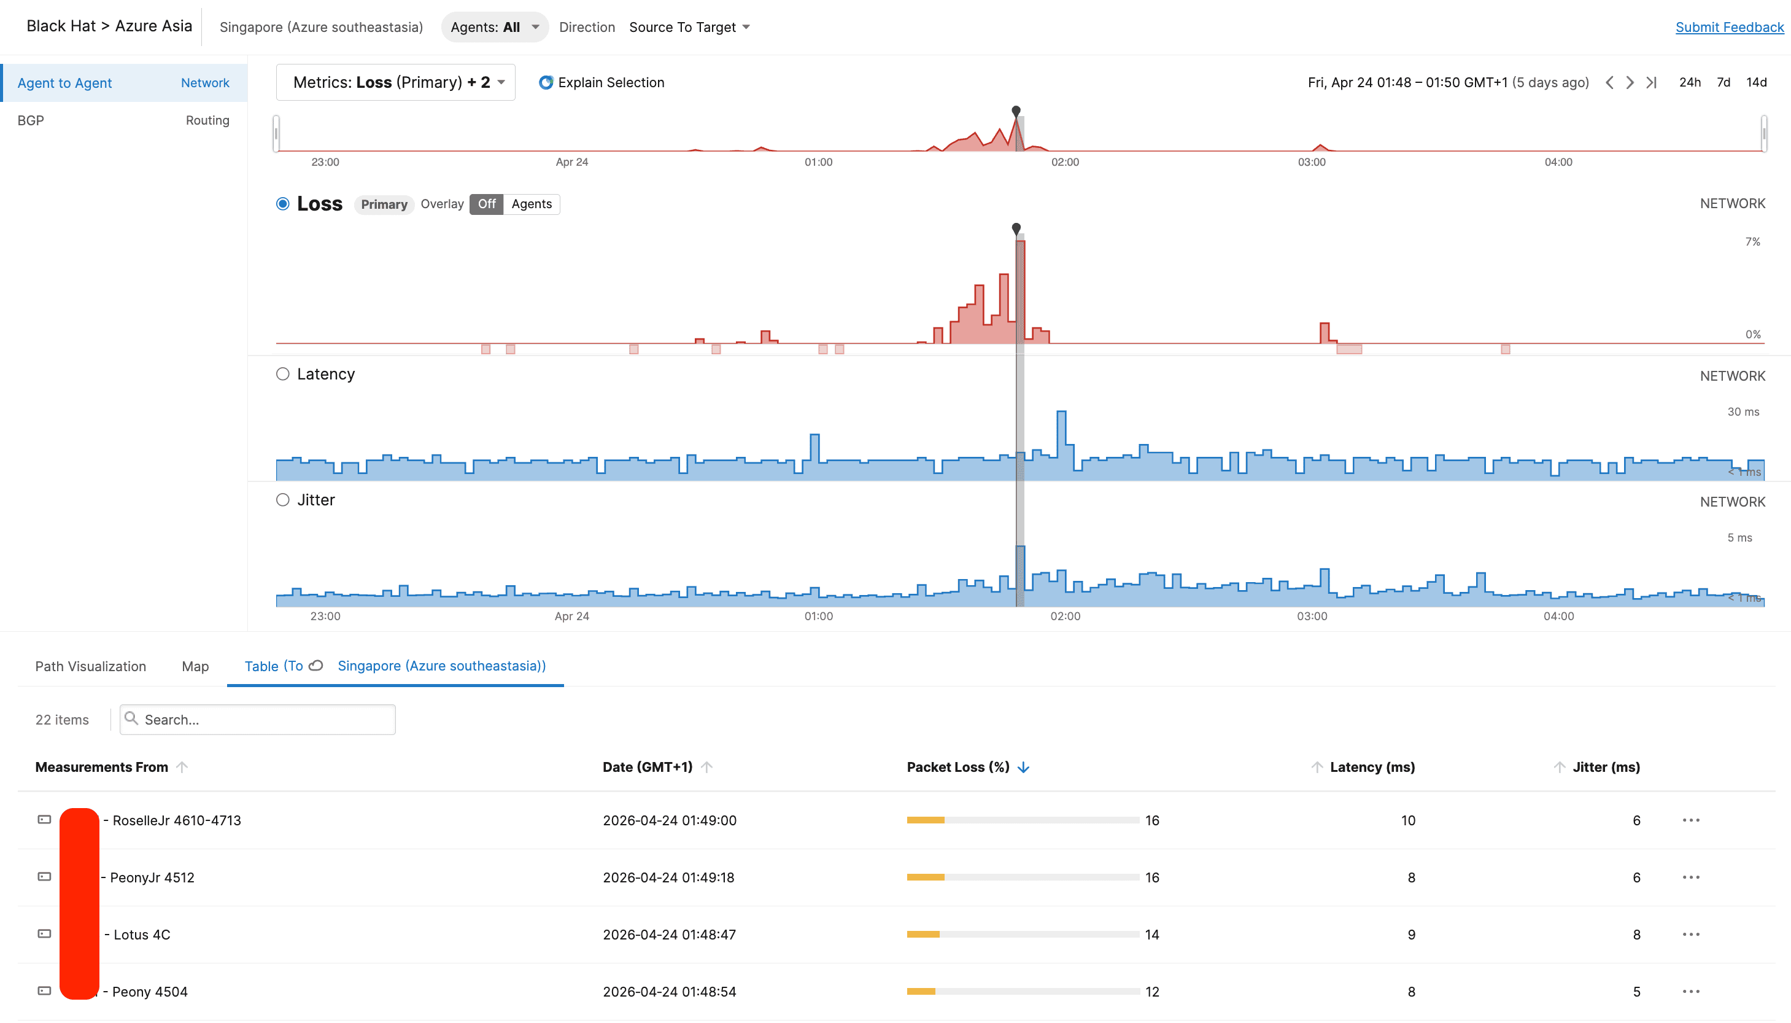Switch to Path Visualization tab
The width and height of the screenshot is (1791, 1023).
point(91,666)
